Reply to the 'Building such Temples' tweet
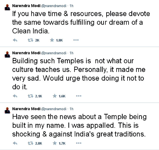 (15, 96)
